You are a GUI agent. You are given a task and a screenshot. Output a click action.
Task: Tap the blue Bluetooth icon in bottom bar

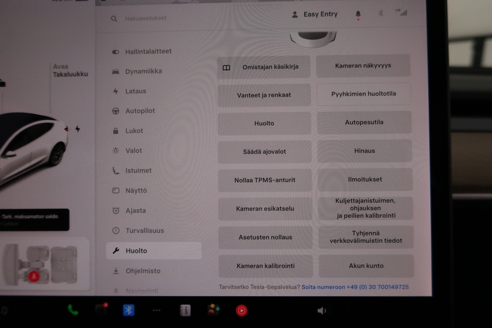pyautogui.click(x=128, y=310)
